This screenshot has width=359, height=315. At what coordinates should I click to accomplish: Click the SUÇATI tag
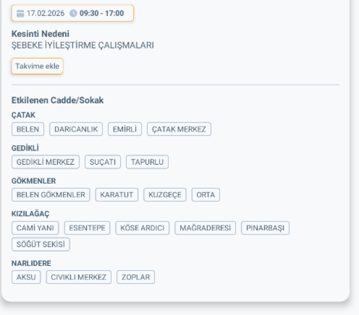(103, 162)
